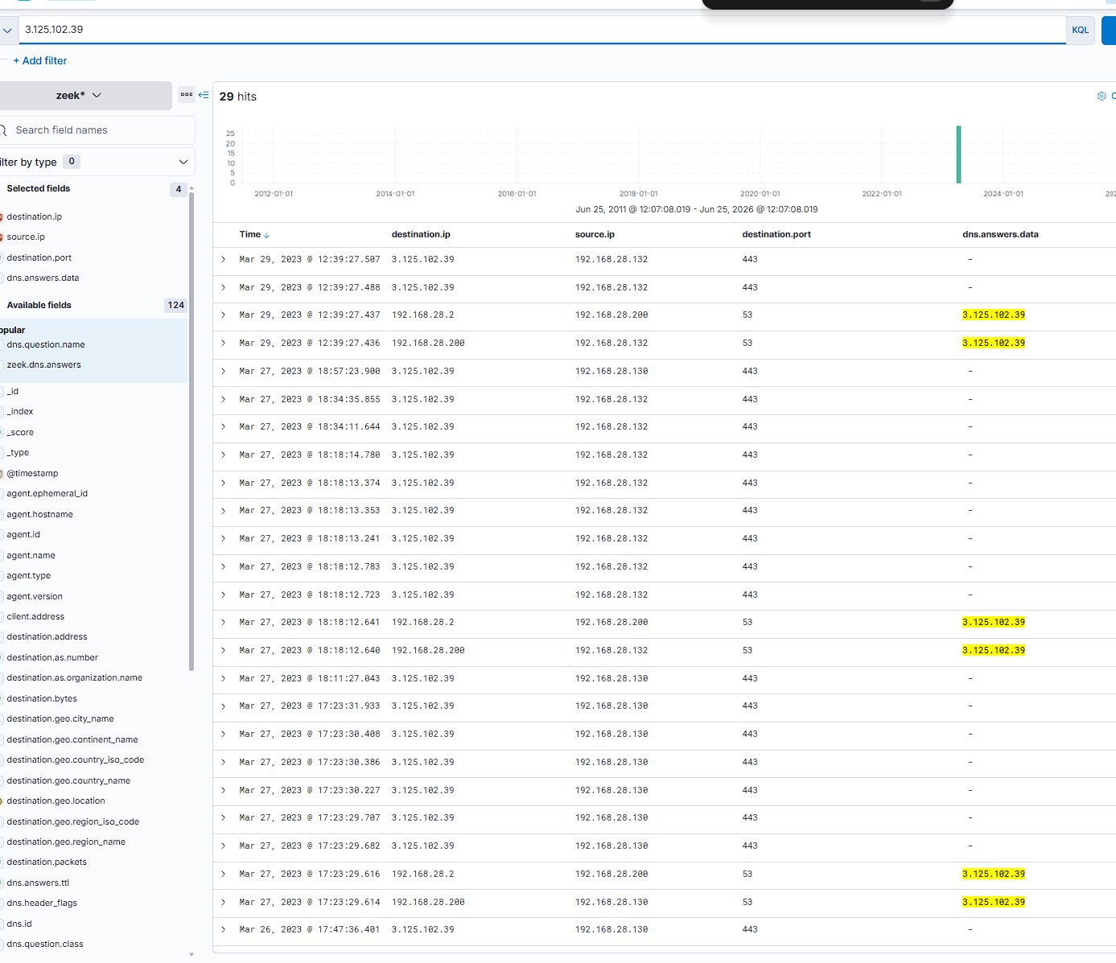
Task: Select zeek.dns.answers popular field
Action: coord(44,364)
